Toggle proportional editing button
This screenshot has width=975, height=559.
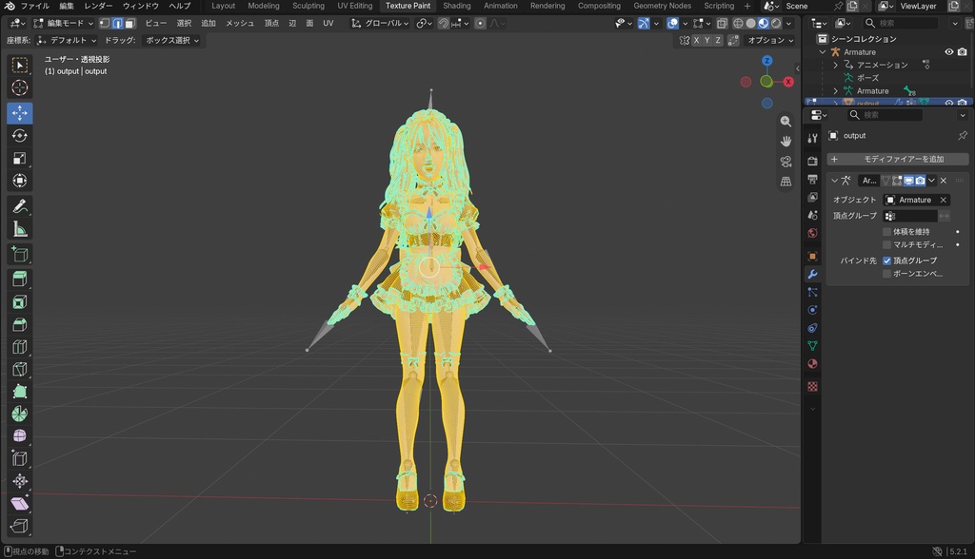click(x=480, y=23)
